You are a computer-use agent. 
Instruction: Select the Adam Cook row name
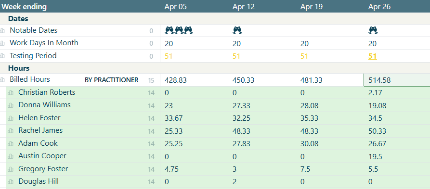point(38,143)
